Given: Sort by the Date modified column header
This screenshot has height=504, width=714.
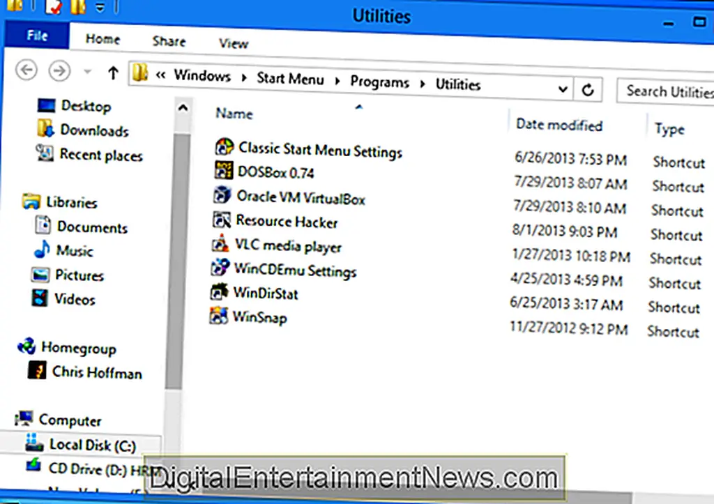Looking at the screenshot, I should (x=559, y=125).
